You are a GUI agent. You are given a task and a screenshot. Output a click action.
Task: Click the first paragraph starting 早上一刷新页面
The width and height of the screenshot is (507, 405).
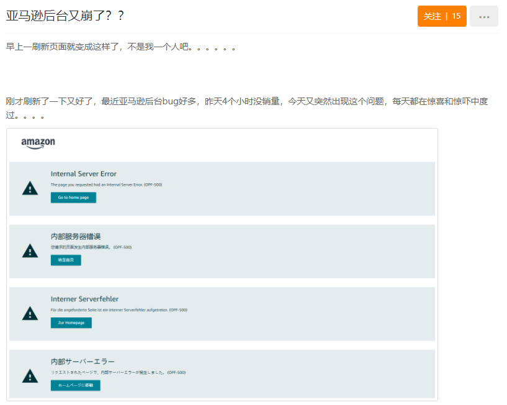[x=120, y=47]
